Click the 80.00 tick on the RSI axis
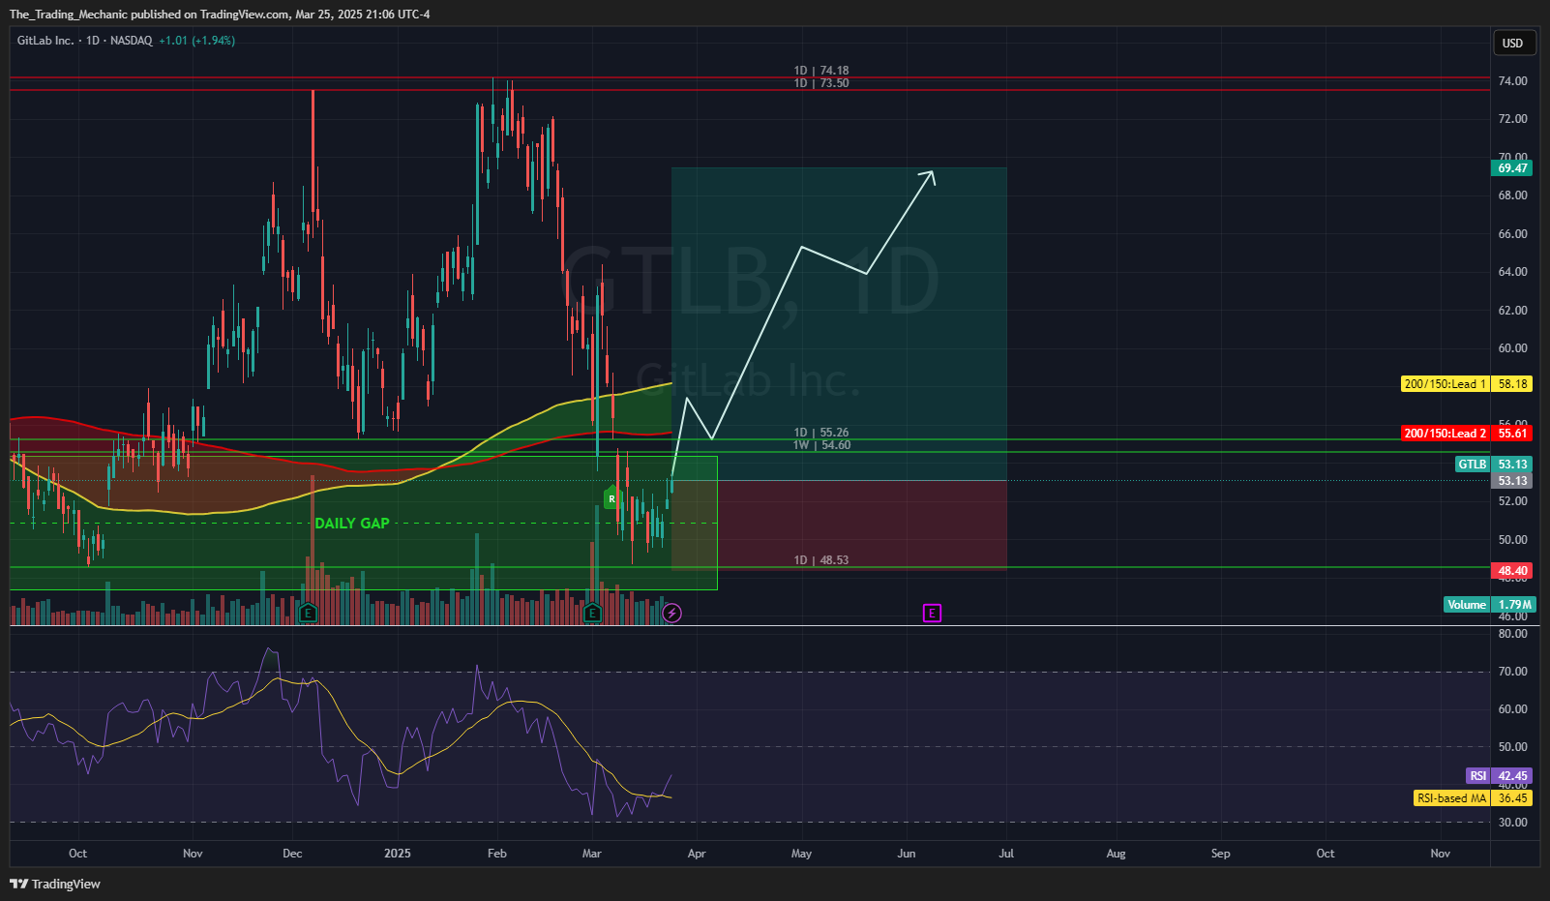 click(x=1513, y=634)
